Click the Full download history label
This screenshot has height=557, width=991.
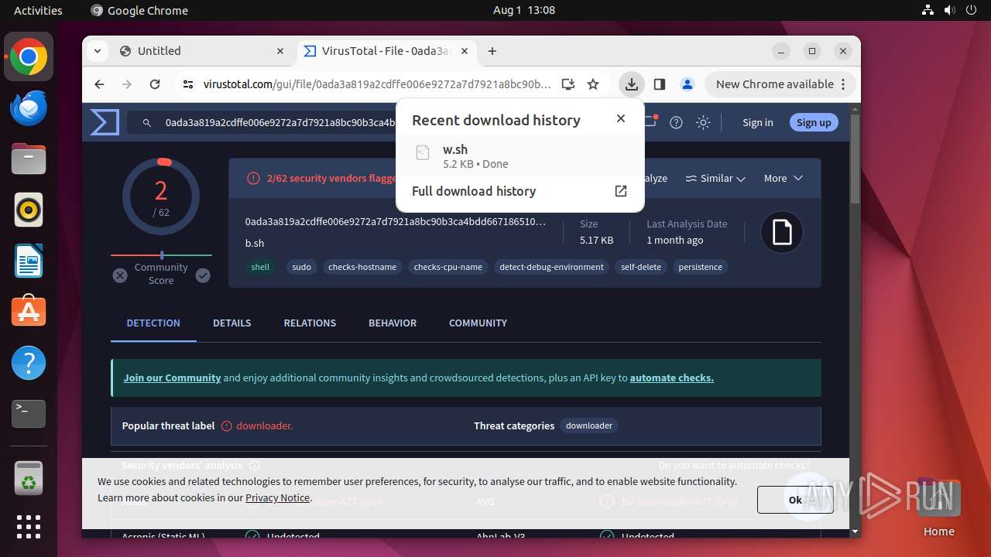click(474, 191)
